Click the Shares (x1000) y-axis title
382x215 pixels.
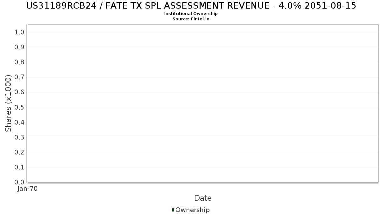pos(8,103)
